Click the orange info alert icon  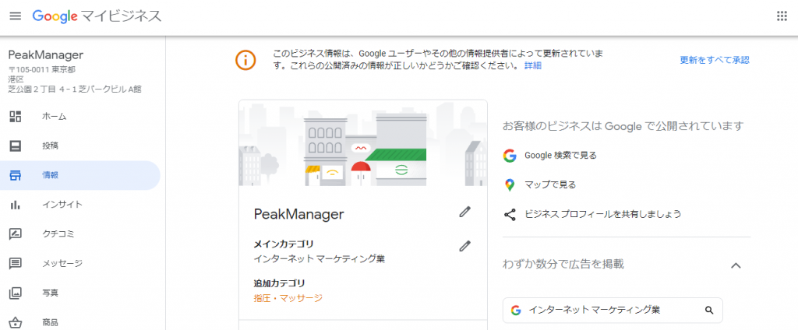point(245,60)
